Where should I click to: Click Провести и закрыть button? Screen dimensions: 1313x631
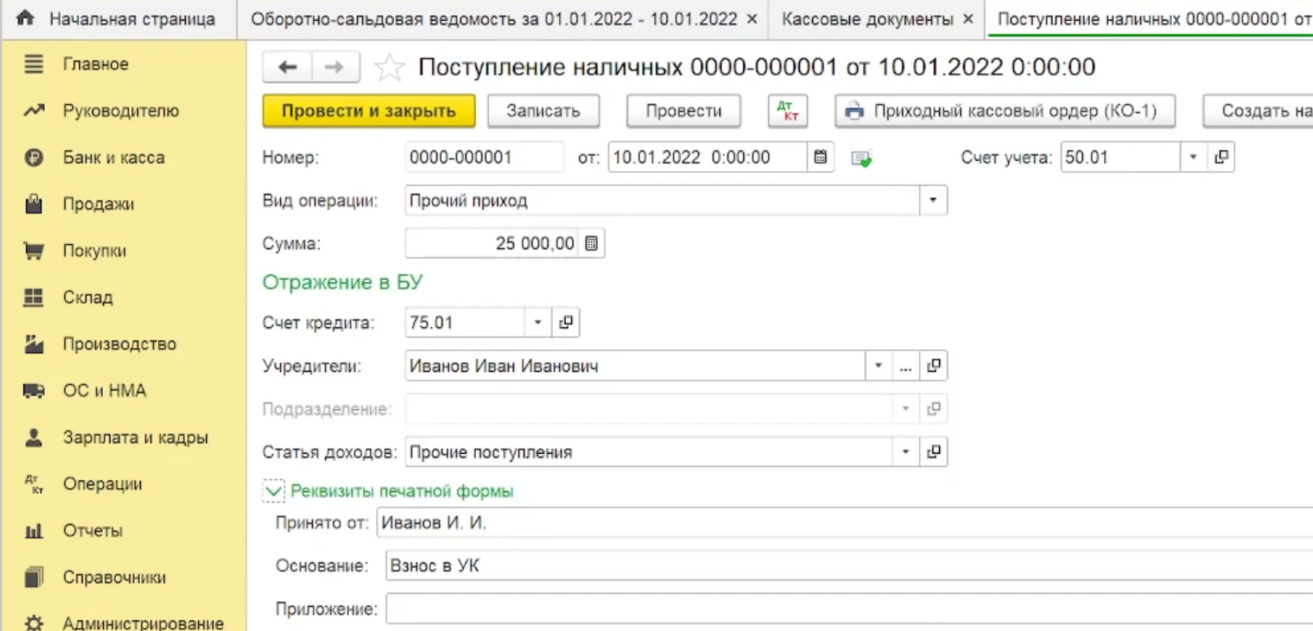[x=369, y=111]
